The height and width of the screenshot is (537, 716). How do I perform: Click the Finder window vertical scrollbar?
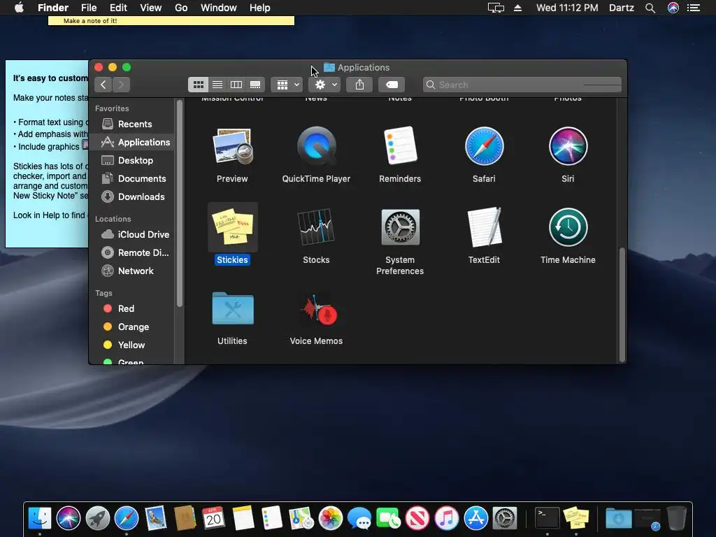tap(622, 305)
